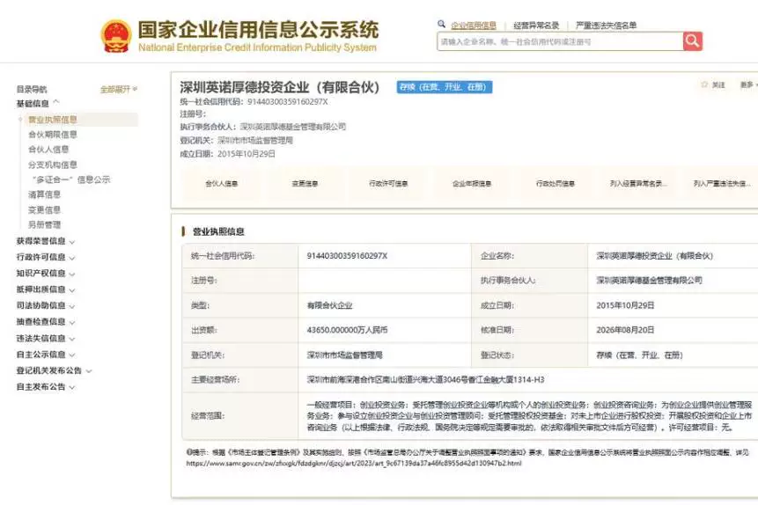Open 另册管理 in the sidebar
This screenshot has width=758, height=505.
[45, 224]
